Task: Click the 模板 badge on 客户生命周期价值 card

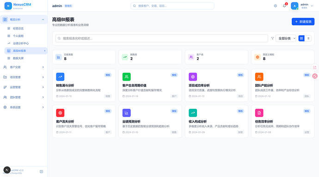Action: (174, 75)
